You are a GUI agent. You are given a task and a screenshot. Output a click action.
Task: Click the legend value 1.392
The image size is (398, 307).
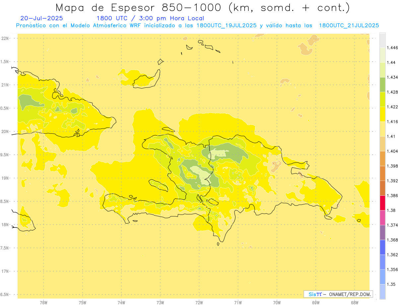[392, 181]
